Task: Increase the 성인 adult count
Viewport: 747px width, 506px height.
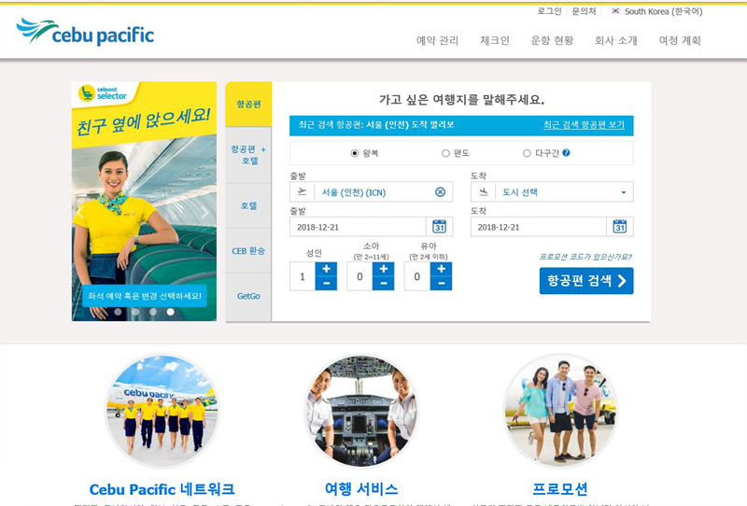Action: [x=326, y=269]
